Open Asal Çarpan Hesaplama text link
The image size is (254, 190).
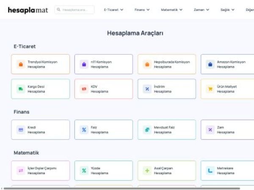click(x=163, y=171)
